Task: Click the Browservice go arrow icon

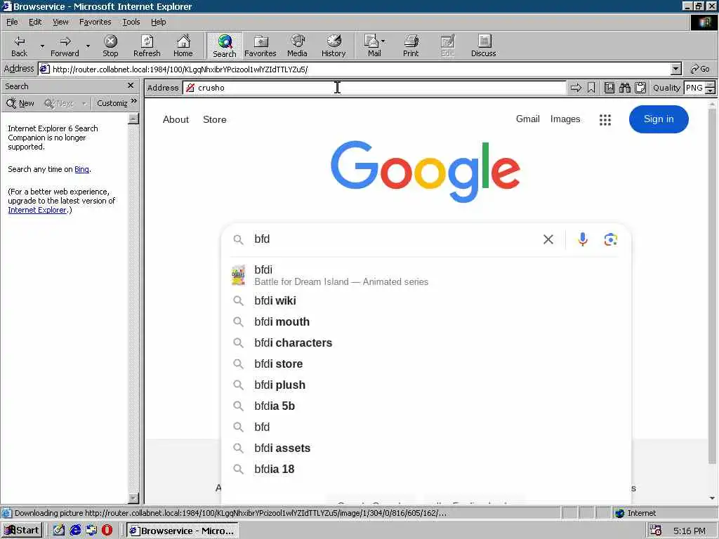Action: point(576,88)
